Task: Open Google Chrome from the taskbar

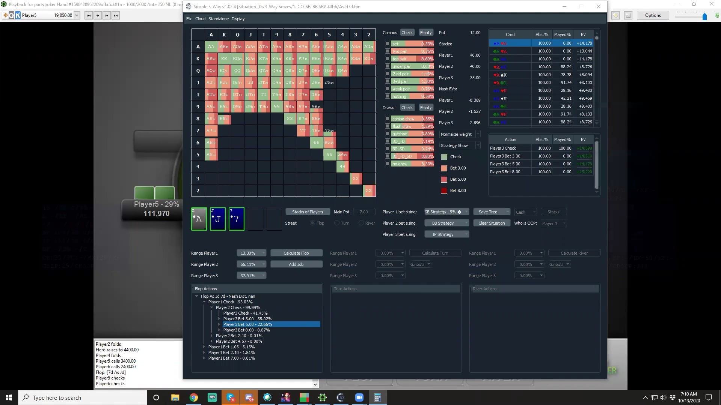Action: point(194,397)
